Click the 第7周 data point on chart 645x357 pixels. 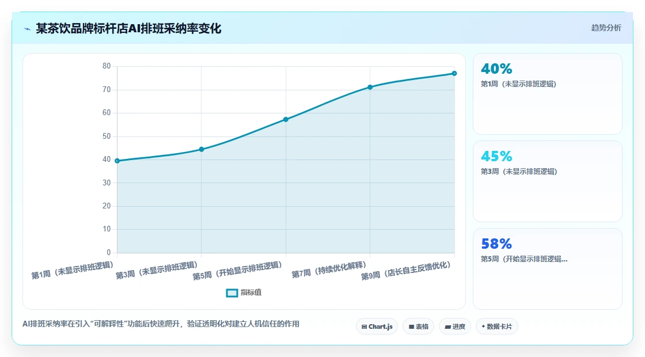click(370, 87)
